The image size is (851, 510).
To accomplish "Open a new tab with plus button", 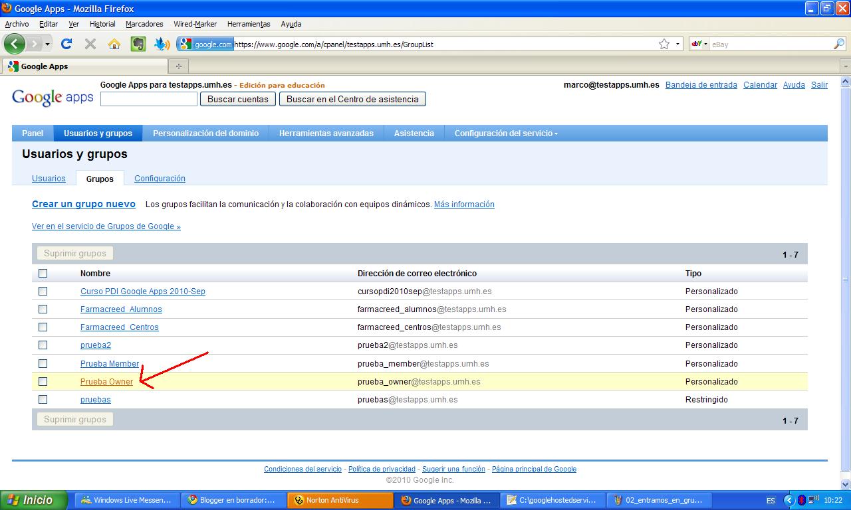I will (178, 66).
